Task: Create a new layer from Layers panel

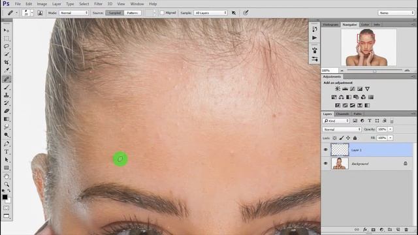Action: (398, 229)
